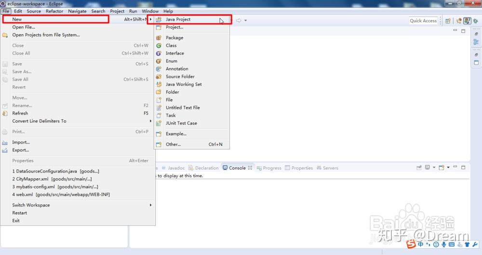This screenshot has width=482, height=255.
Task: Click the Class icon in submenu
Action: [x=159, y=45]
